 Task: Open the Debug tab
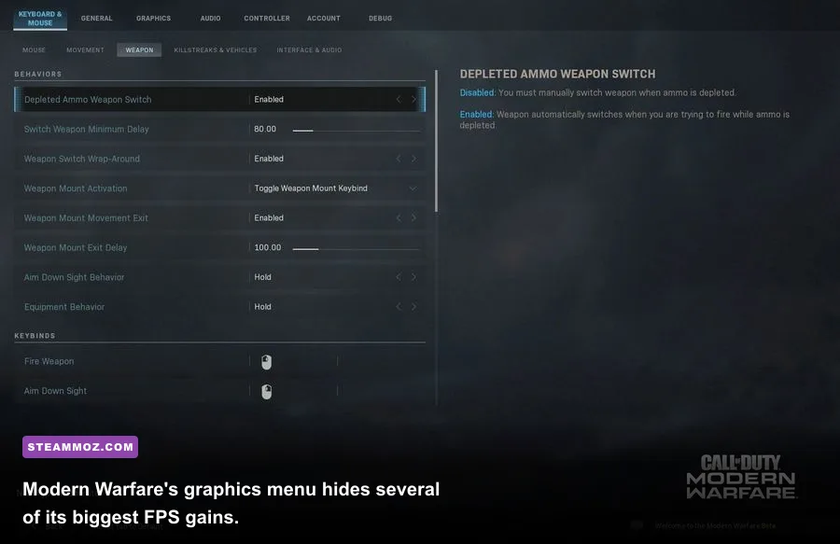point(381,19)
